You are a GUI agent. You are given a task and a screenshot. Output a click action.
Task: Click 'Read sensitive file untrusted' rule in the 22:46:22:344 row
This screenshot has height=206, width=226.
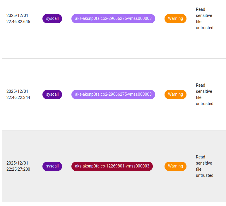pyautogui.click(x=204, y=95)
